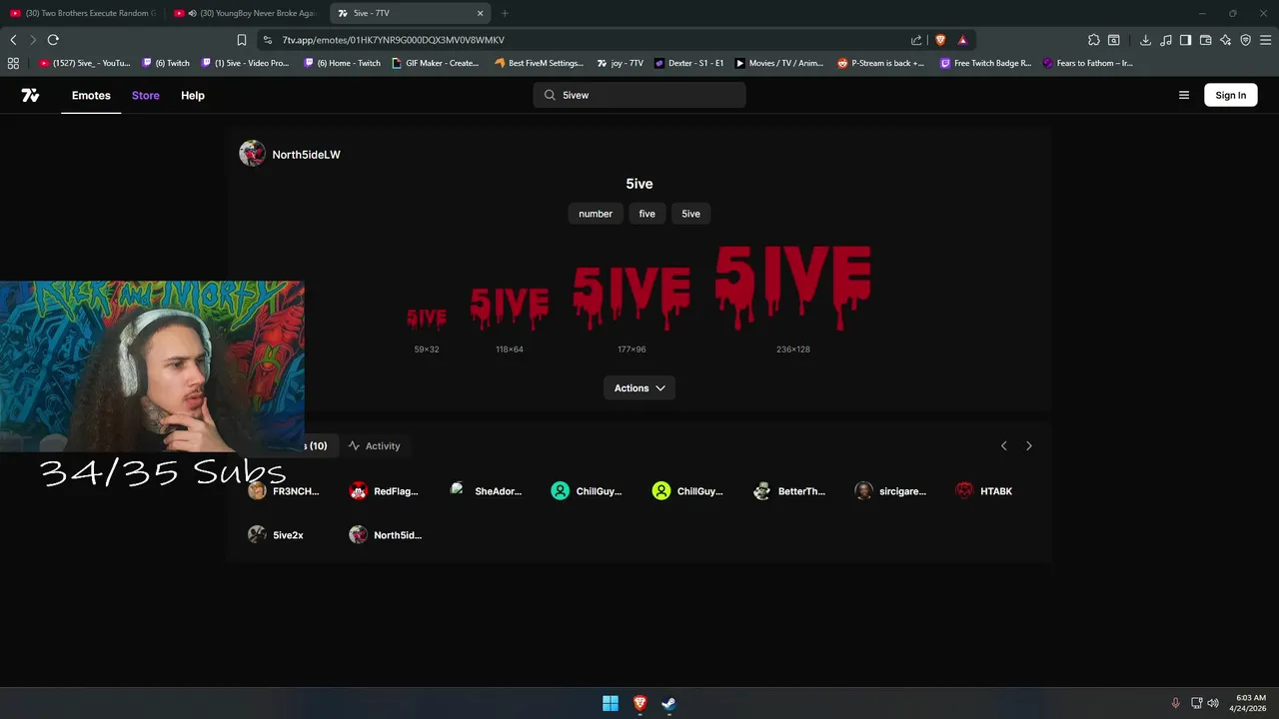This screenshot has width=1279, height=719.
Task: Open the bookmarks apps grid icon
Action: 13,63
